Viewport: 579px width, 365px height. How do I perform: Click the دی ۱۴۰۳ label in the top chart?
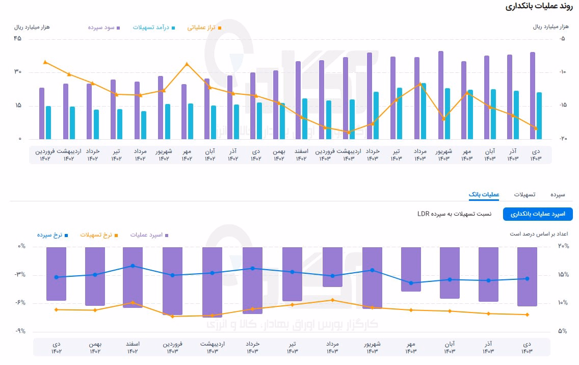536,155
